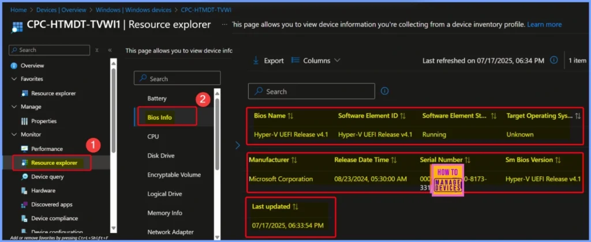
Task: Go to Windows | Windows devices breadcrumb
Action: pos(133,10)
